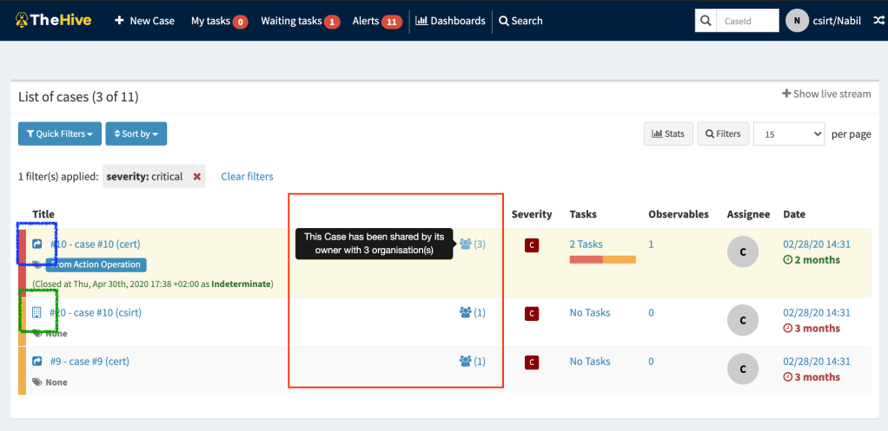Show live stream
Viewport: 888px width, 431px height.
pyautogui.click(x=826, y=94)
